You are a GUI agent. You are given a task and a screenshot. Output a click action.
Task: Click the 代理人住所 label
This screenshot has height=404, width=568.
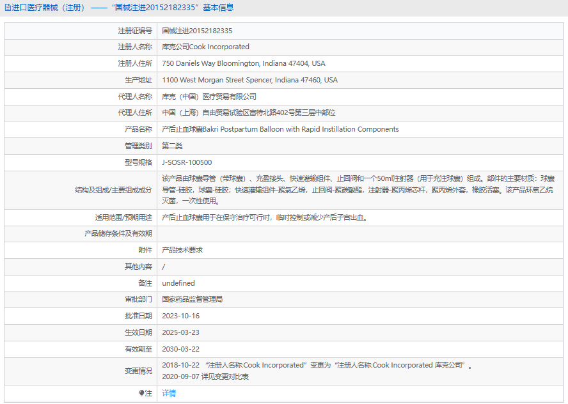tap(135, 113)
